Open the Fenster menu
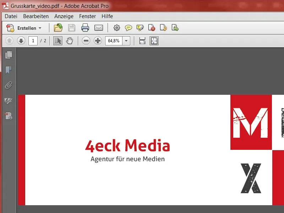This screenshot has height=213, width=284. tap(87, 16)
